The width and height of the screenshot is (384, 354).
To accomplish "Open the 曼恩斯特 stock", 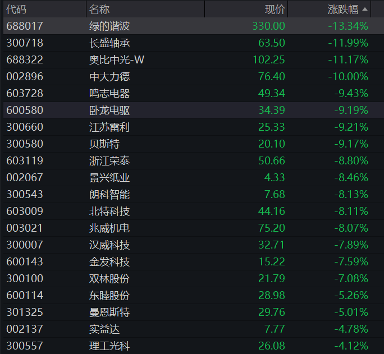I will (109, 312).
